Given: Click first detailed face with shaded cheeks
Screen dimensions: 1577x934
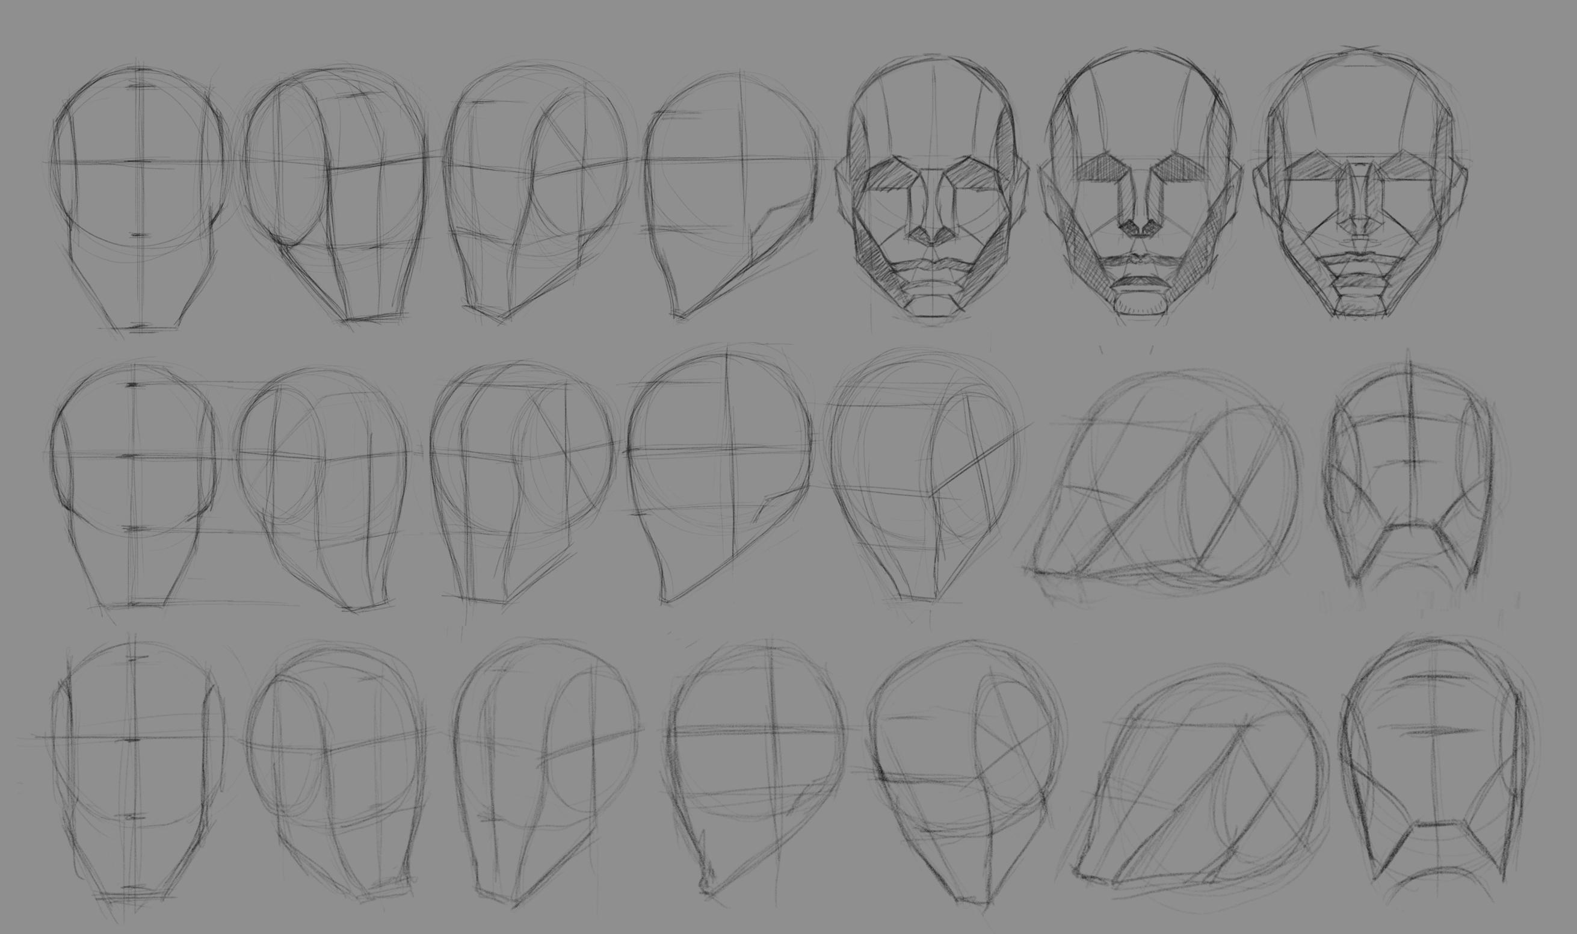Looking at the screenshot, I should 932,189.
